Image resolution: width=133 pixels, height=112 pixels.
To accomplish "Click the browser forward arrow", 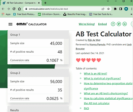I will (9, 9).
